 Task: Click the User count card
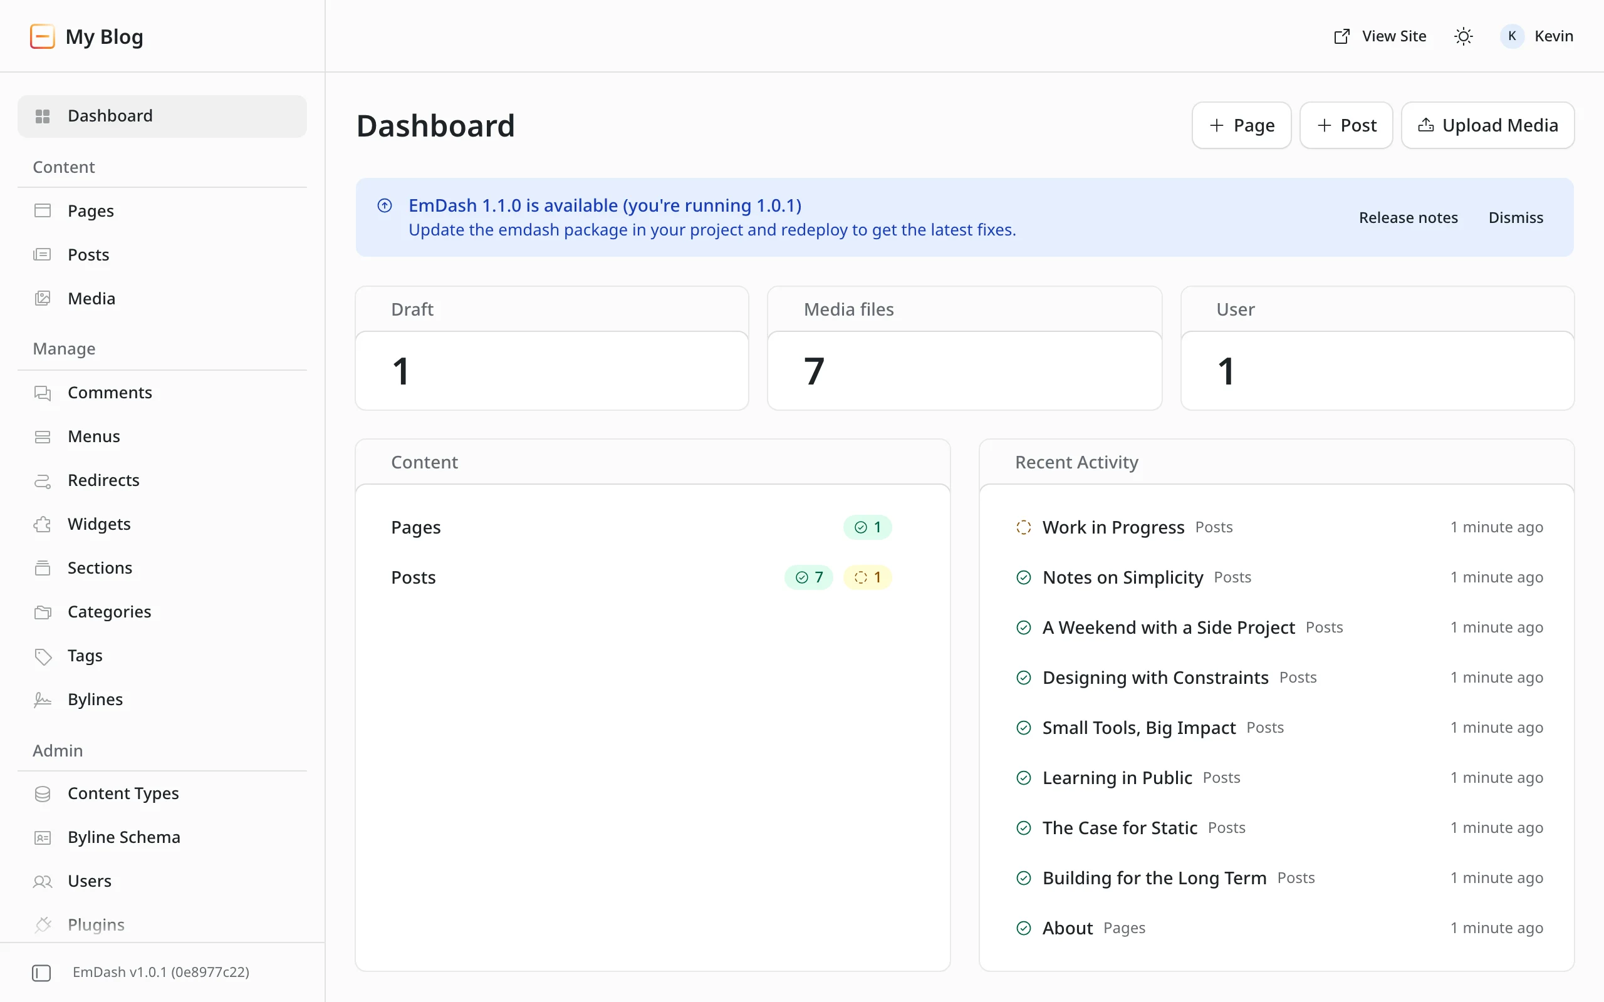pos(1377,349)
